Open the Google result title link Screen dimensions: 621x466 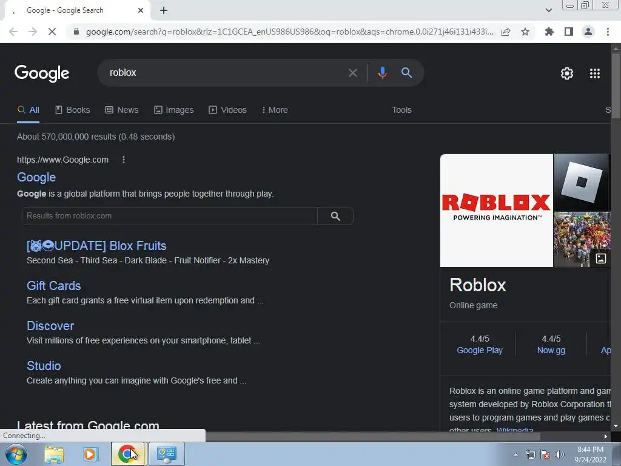[x=36, y=177]
